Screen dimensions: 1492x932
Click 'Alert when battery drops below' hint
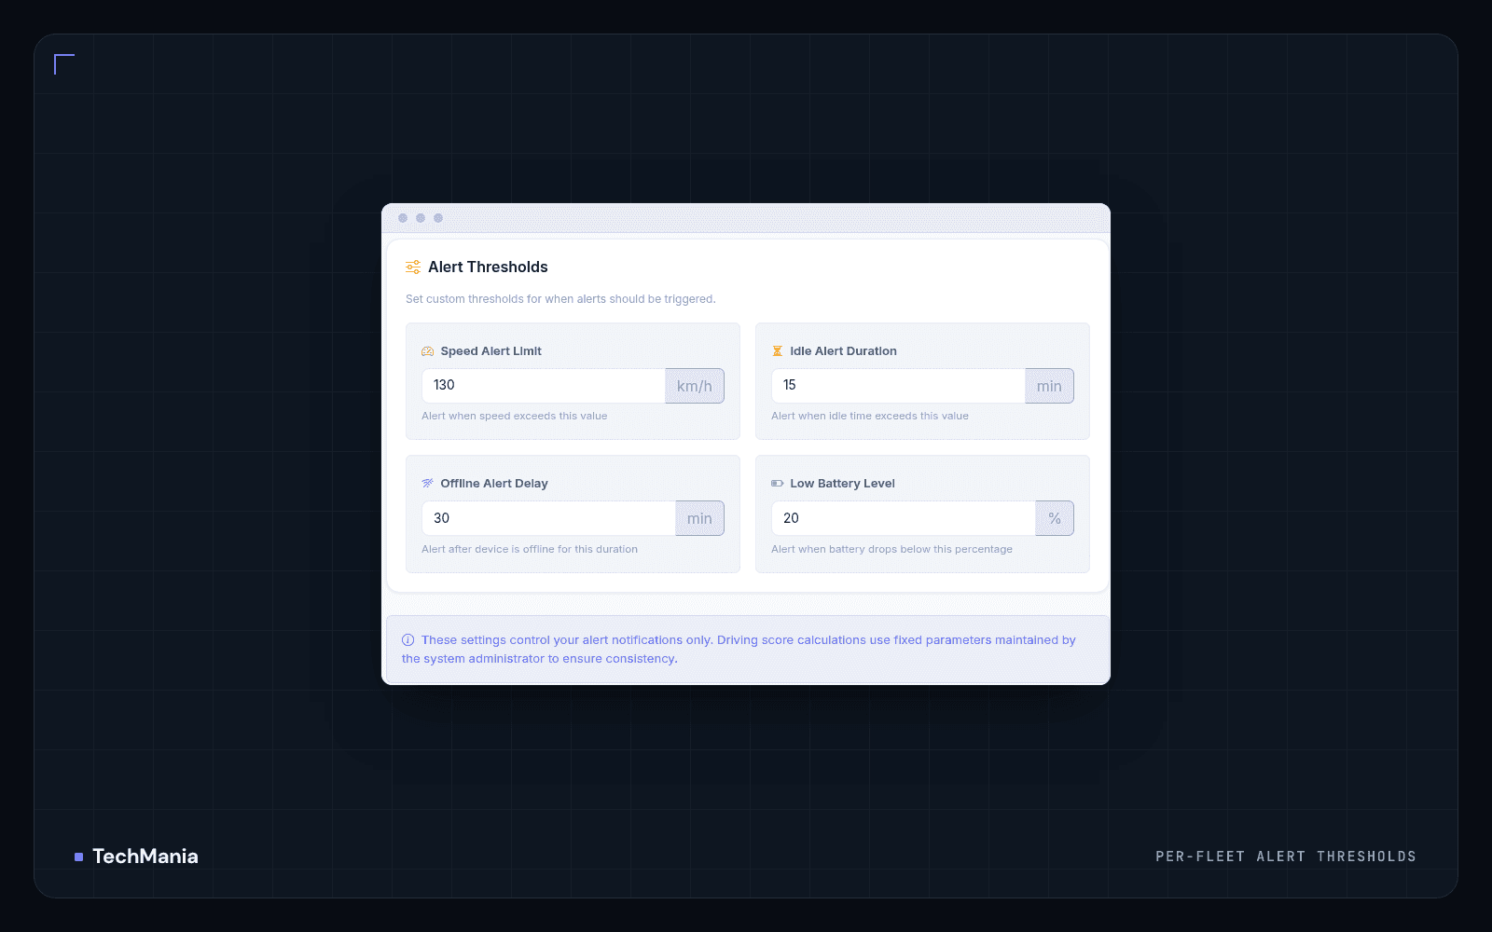pyautogui.click(x=891, y=550)
